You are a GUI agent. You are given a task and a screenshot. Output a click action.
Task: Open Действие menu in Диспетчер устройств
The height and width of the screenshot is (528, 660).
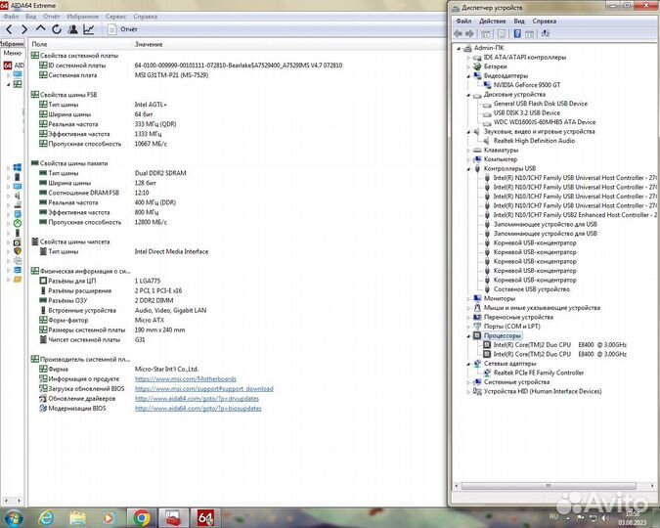point(492,22)
